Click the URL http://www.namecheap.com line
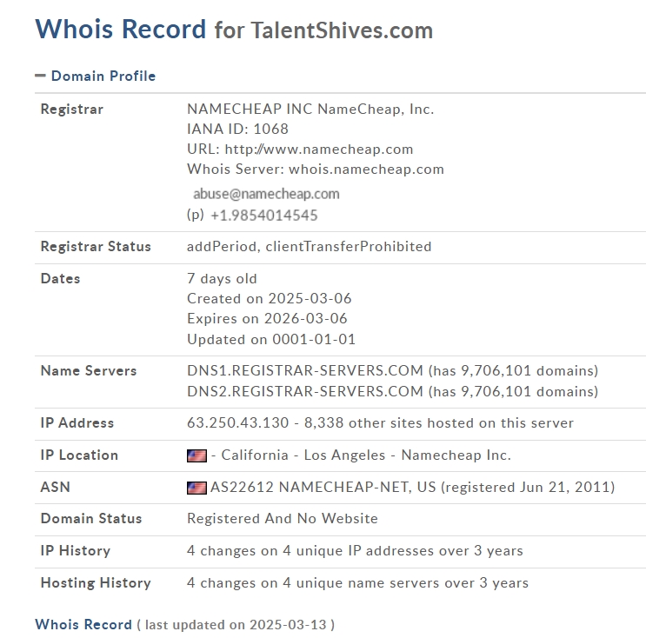The height and width of the screenshot is (638, 646). point(300,150)
